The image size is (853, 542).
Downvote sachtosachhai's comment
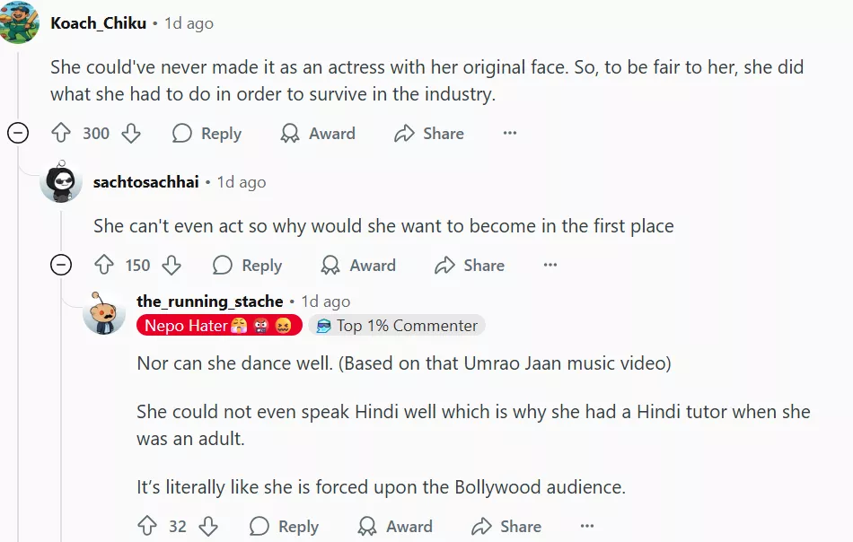[171, 266]
